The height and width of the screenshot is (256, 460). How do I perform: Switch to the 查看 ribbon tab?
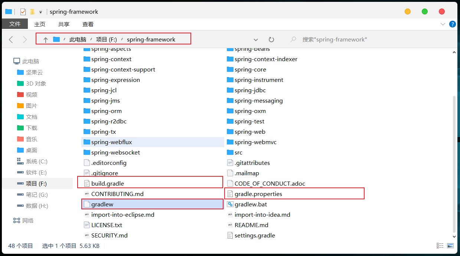tap(88, 24)
